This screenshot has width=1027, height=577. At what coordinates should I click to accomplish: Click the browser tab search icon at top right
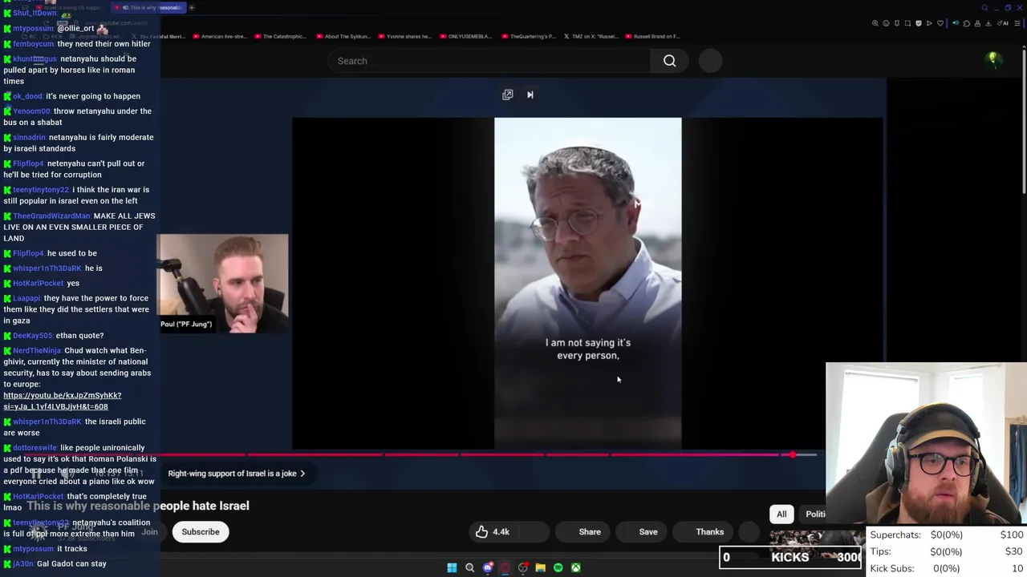(x=984, y=8)
